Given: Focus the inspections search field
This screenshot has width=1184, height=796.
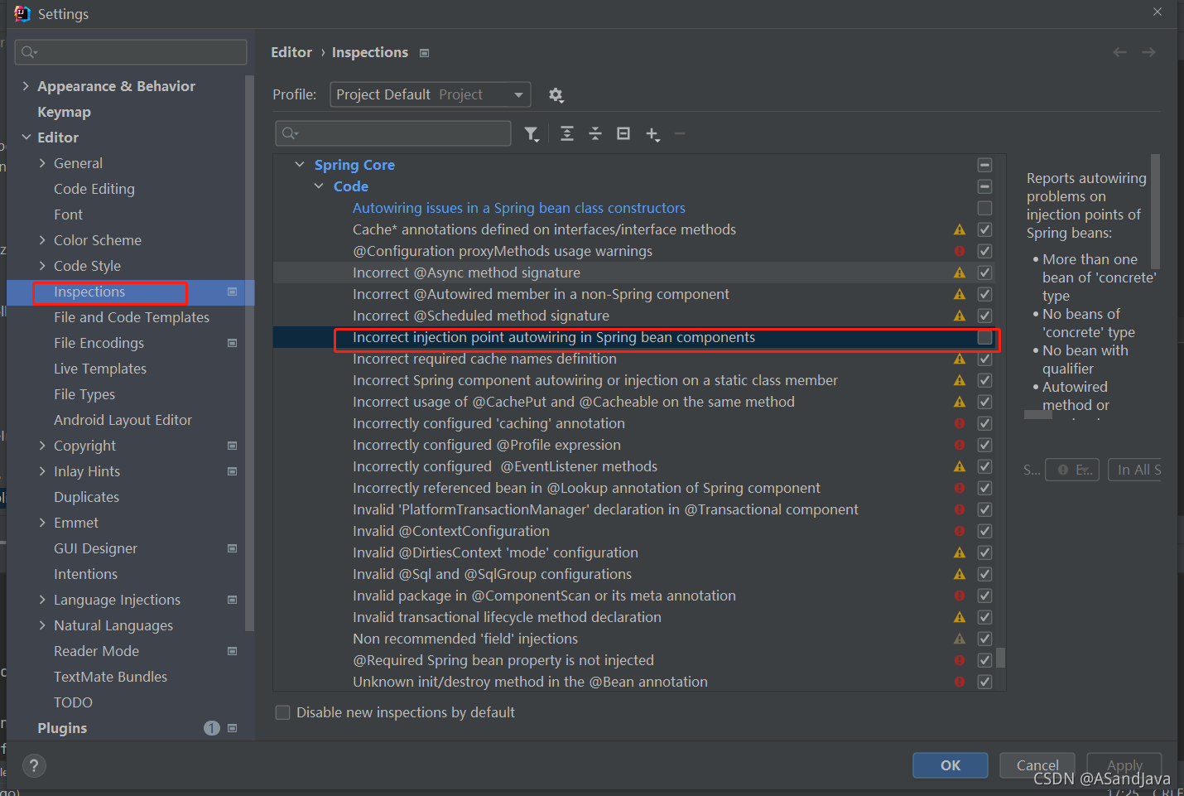Looking at the screenshot, I should coord(393,133).
